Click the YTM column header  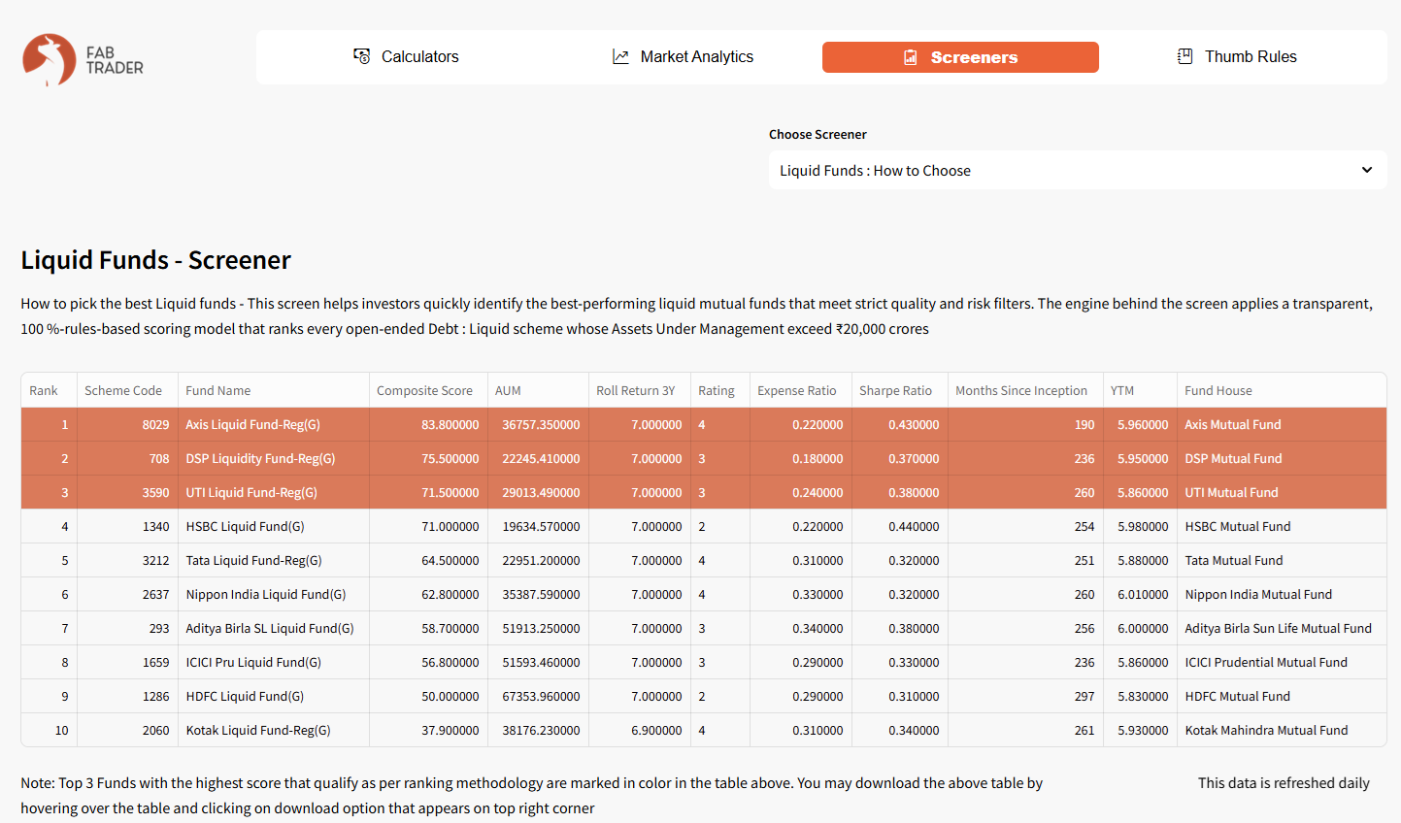point(1140,390)
